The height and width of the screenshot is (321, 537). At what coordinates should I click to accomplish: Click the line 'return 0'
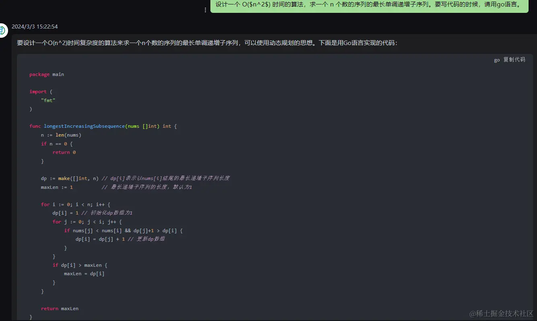pos(64,152)
